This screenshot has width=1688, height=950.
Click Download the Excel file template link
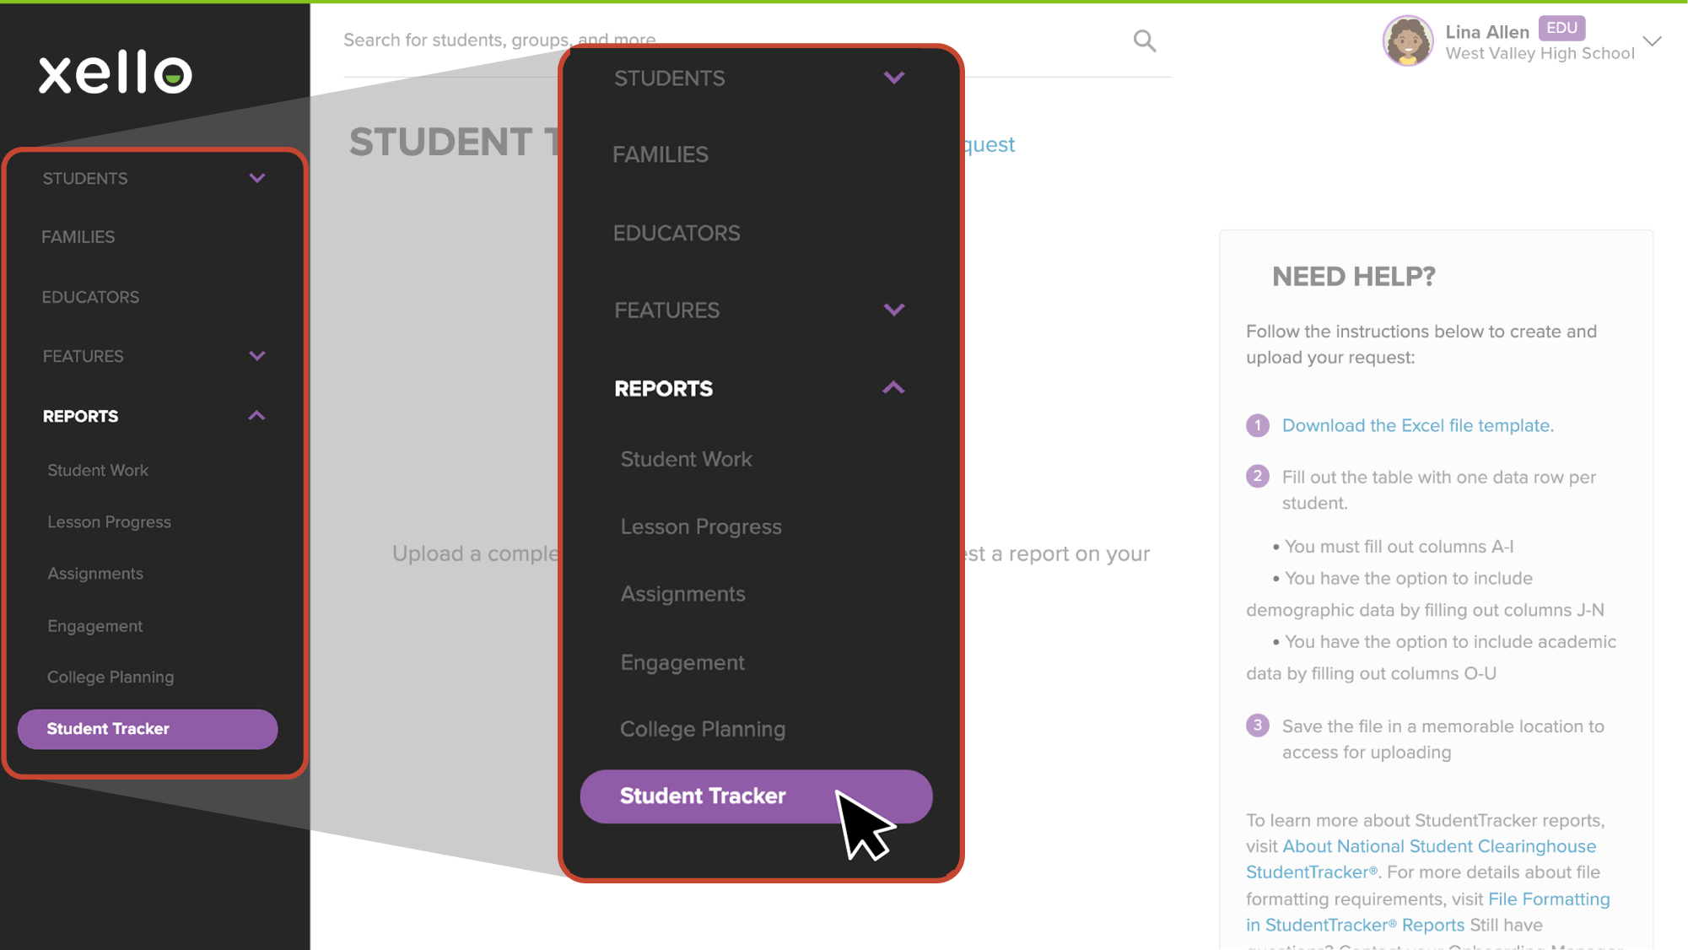point(1416,425)
